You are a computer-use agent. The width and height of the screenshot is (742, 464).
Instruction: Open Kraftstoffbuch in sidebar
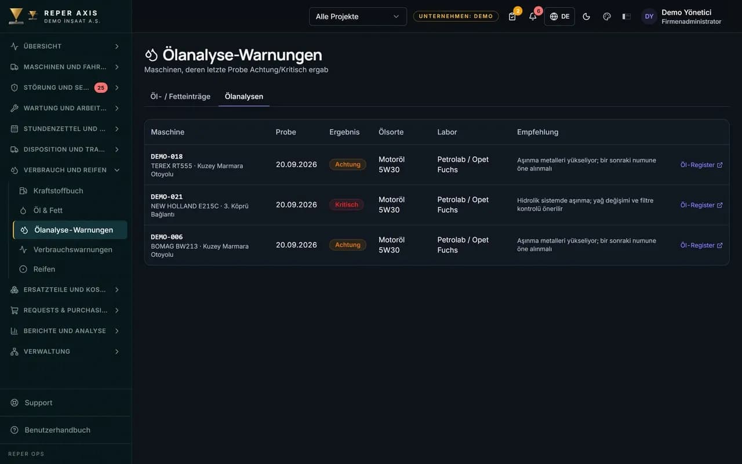pyautogui.click(x=70, y=191)
